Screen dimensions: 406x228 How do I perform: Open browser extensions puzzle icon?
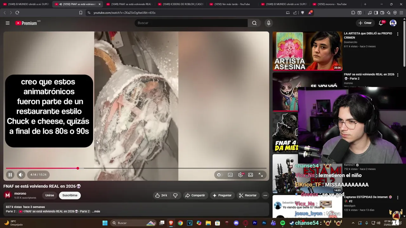coord(353,13)
